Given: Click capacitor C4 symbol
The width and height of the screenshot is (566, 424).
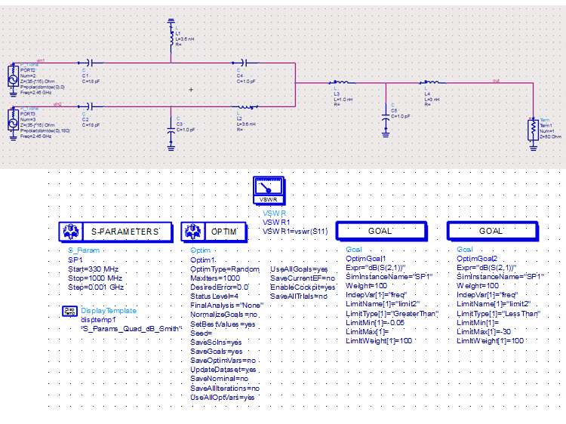Looking at the screenshot, I should tap(245, 63).
